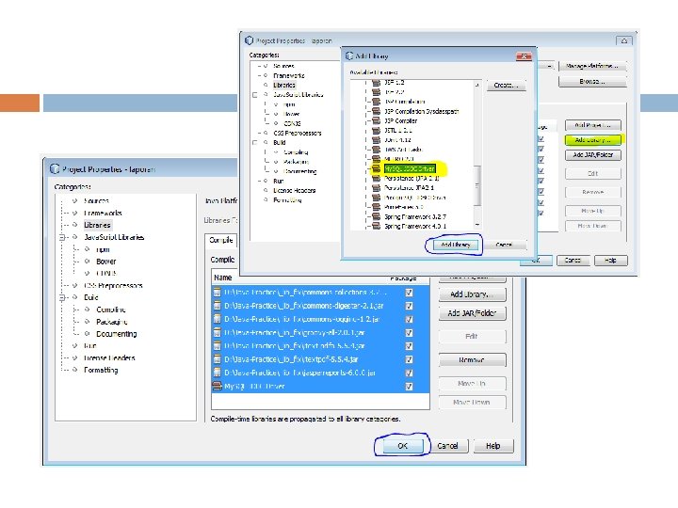Viewport: 678px width, 508px height.
Task: Uncheck Package box for textpdf-5.5.4.jar
Action: coord(409,359)
